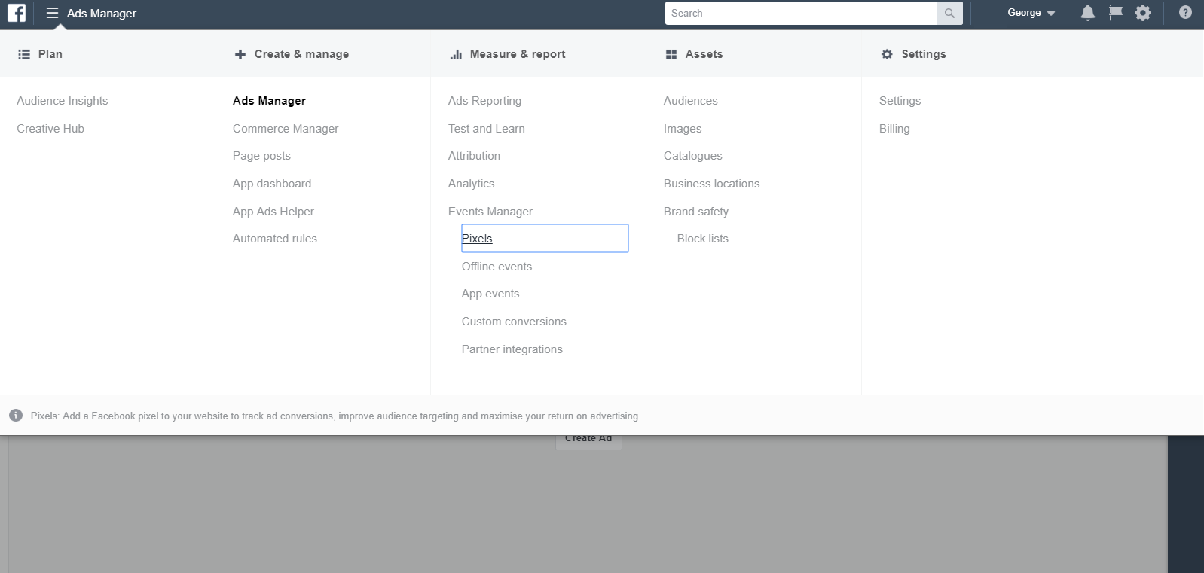1204x573 pixels.
Task: Open Block lists
Action: pyautogui.click(x=703, y=239)
